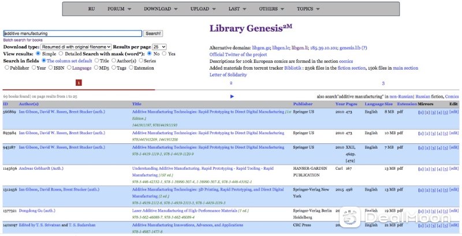The width and height of the screenshot is (462, 236).
Task: Select the Detailed view results radio button
Action: tap(61, 54)
